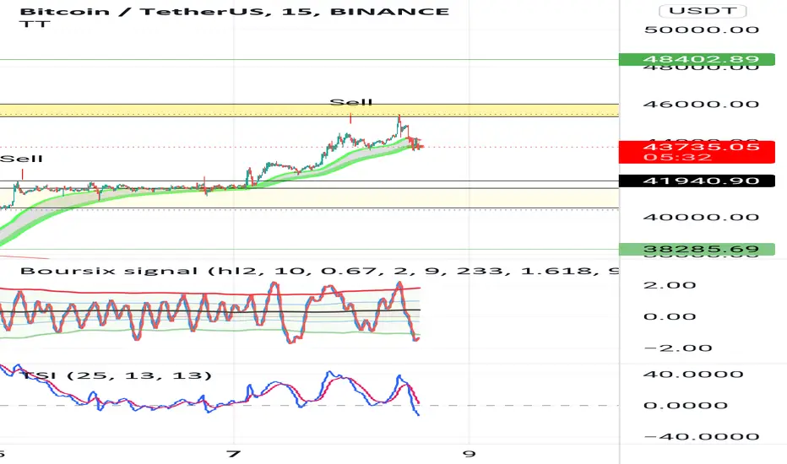The width and height of the screenshot is (787, 464).
Task: Click the 46000.00 price axis label
Action: [701, 105]
